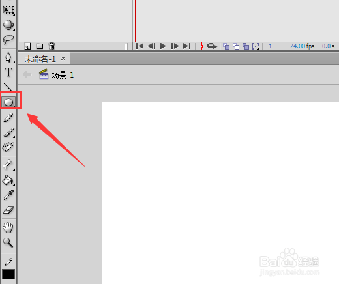Click the timeline panel splitter handle
Screen dimensions: 339x284
pyautogui.click(x=126, y=46)
